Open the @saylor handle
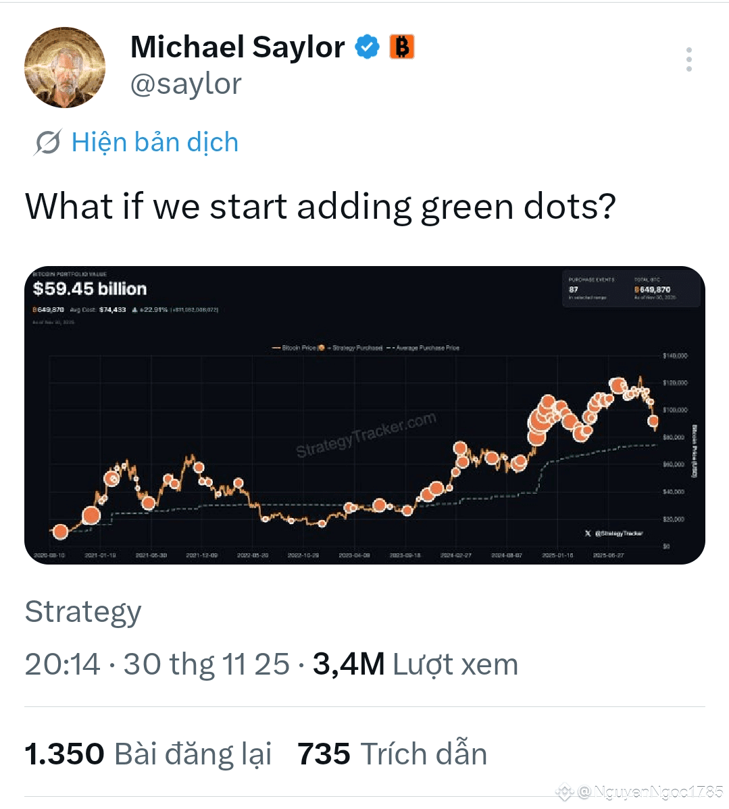The height and width of the screenshot is (809, 729). tap(186, 84)
